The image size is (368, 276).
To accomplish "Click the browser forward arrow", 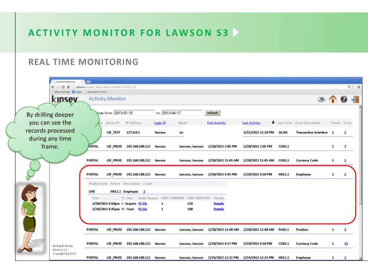I will [58, 87].
